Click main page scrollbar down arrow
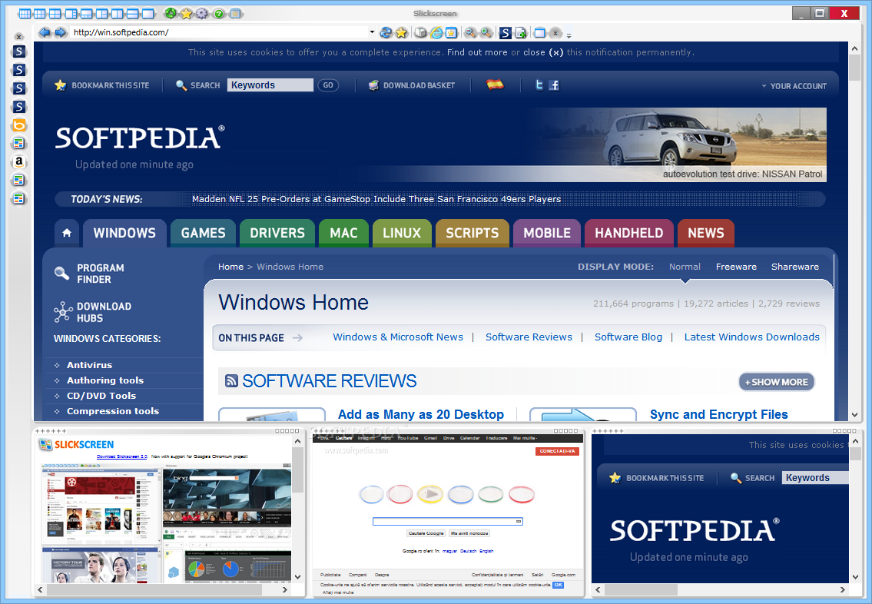This screenshot has width=872, height=604. (855, 415)
